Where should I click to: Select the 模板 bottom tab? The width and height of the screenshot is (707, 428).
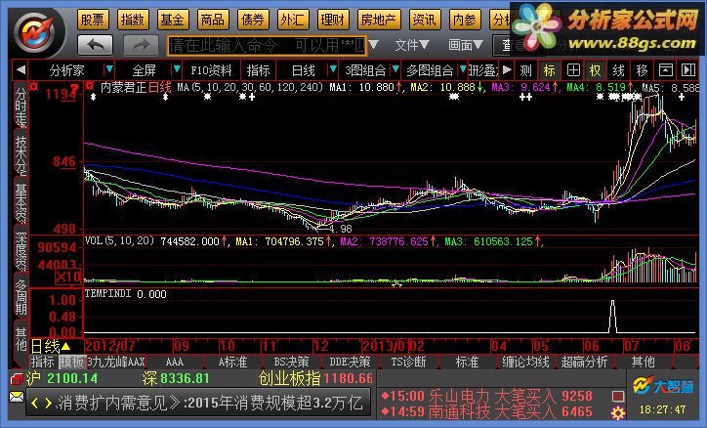click(71, 362)
